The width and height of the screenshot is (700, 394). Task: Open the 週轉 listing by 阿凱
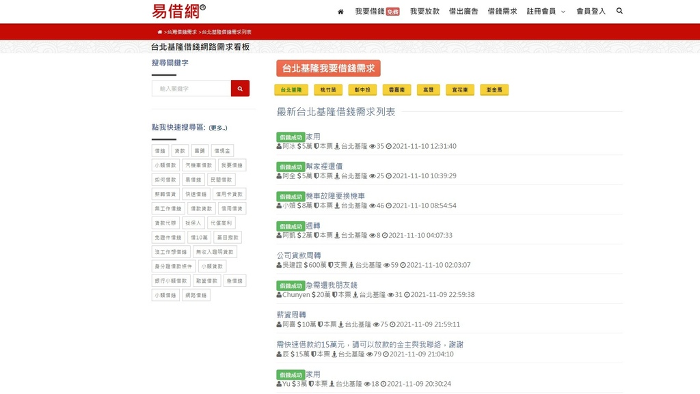[313, 225]
